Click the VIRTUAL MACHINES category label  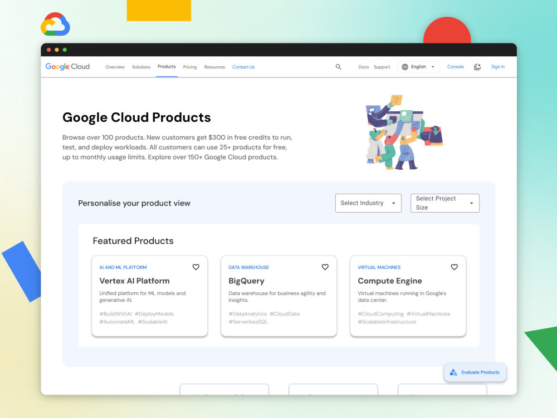tap(379, 267)
